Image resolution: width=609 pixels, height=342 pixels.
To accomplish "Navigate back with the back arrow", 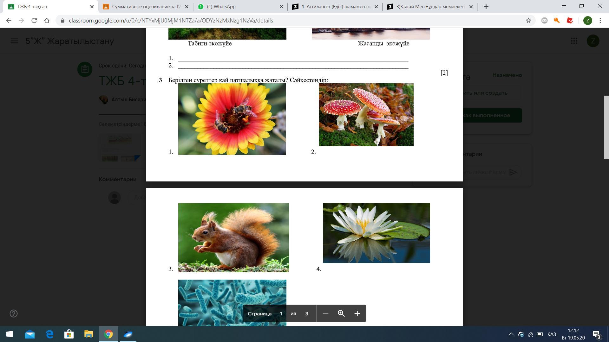I will [9, 21].
